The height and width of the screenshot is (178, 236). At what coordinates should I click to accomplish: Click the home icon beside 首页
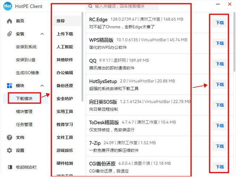point(9,21)
